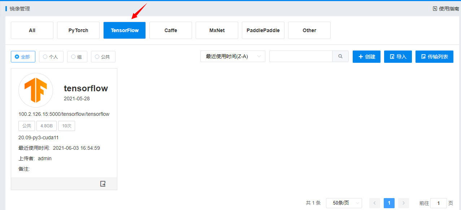The image size is (461, 210).
Task: Select the 组 radio filter
Action: pos(77,57)
